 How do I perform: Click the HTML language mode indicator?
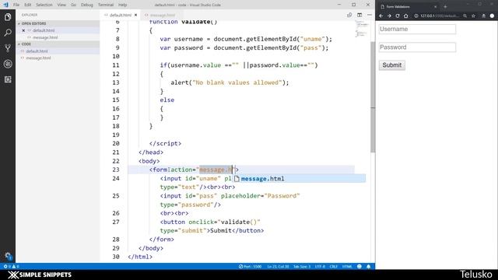pos(347,266)
